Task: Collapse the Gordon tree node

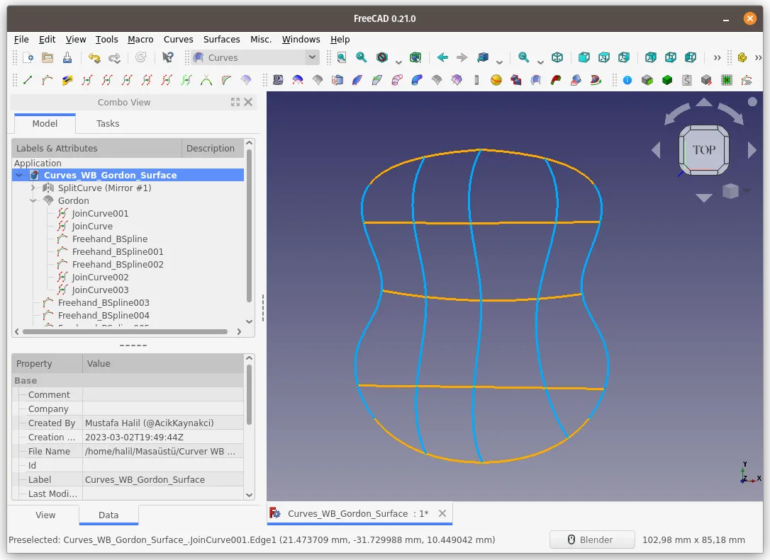Action: click(33, 200)
